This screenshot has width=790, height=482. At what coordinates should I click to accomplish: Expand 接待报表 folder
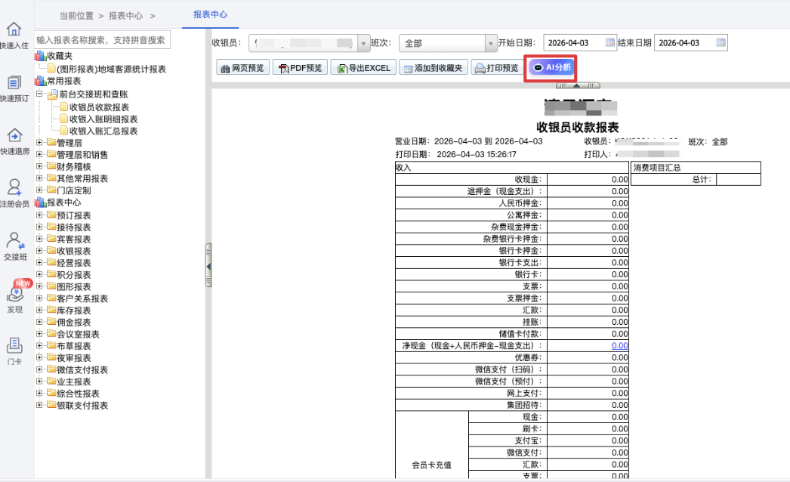39,227
